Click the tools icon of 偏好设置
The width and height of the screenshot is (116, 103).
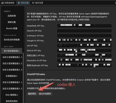[x=33, y=3]
